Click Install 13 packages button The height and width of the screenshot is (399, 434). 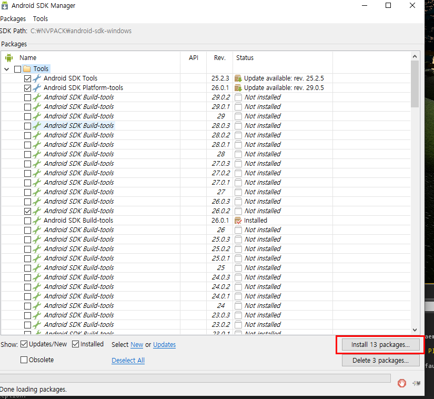tap(380, 345)
